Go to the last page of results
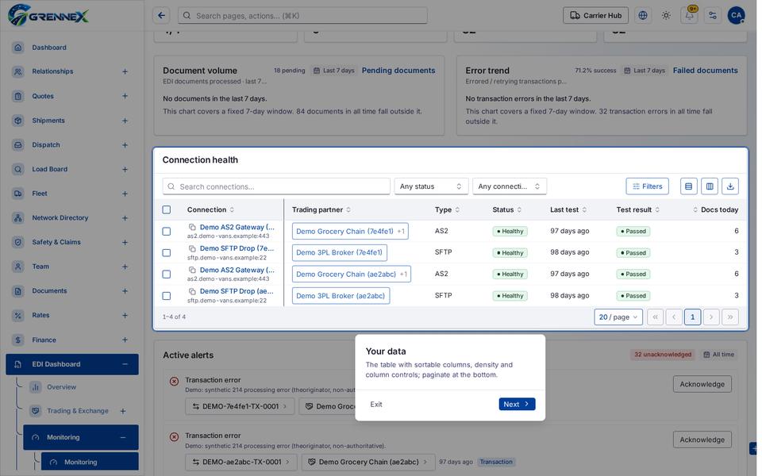Image resolution: width=762 pixels, height=476 pixels. pos(730,317)
